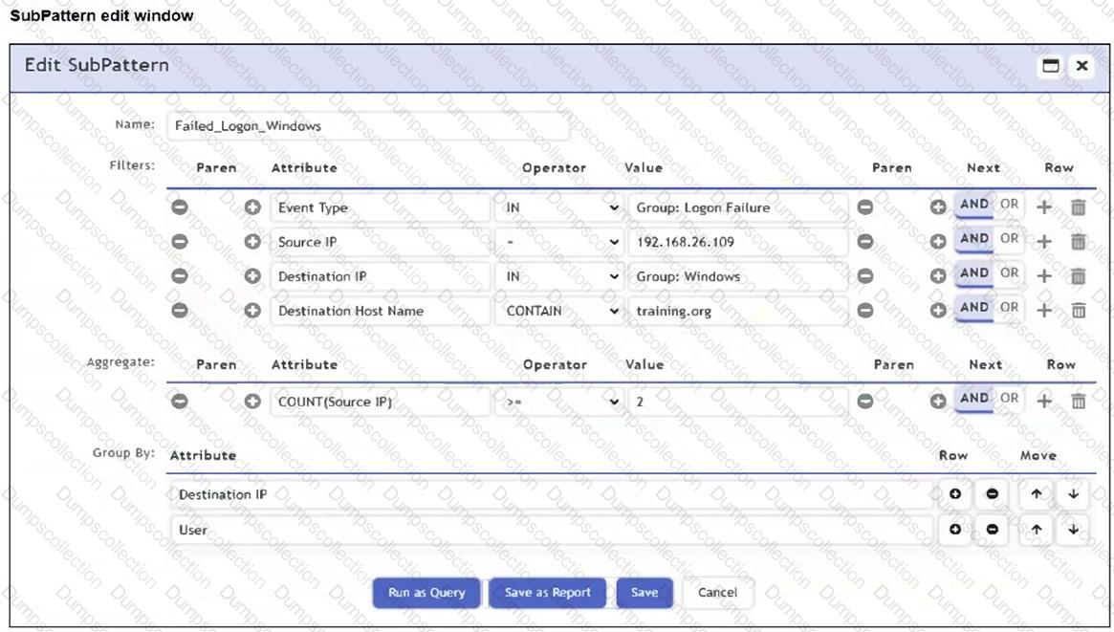Set the Event Type row's next operator to OR

pos(1009,205)
